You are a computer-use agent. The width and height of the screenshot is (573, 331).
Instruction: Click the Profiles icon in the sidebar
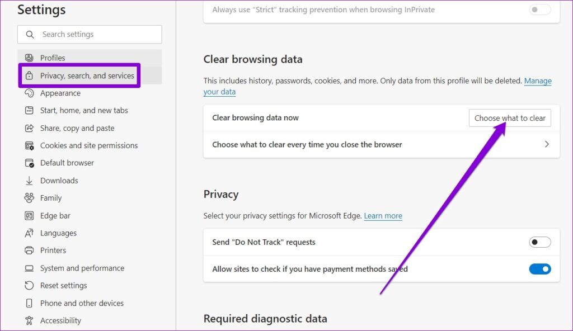pyautogui.click(x=29, y=57)
